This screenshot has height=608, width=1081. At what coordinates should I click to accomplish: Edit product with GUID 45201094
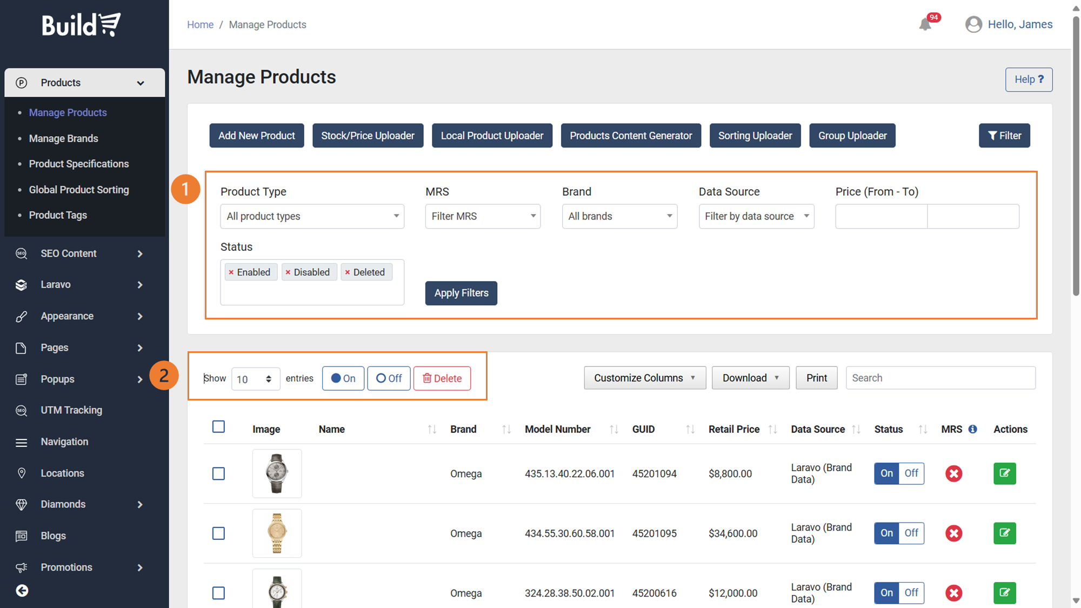1005,473
